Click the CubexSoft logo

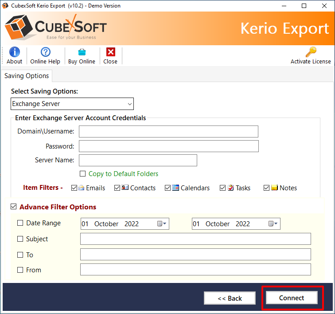point(56,28)
